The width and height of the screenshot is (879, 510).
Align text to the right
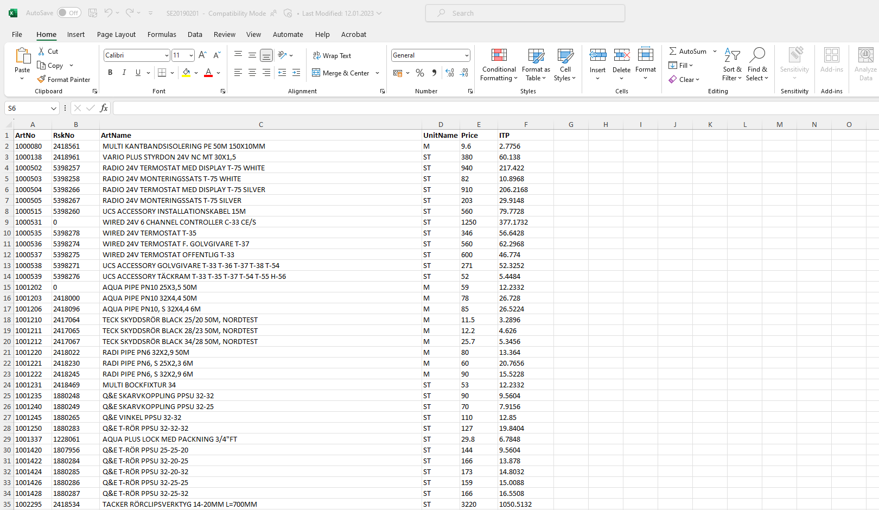[x=266, y=72]
